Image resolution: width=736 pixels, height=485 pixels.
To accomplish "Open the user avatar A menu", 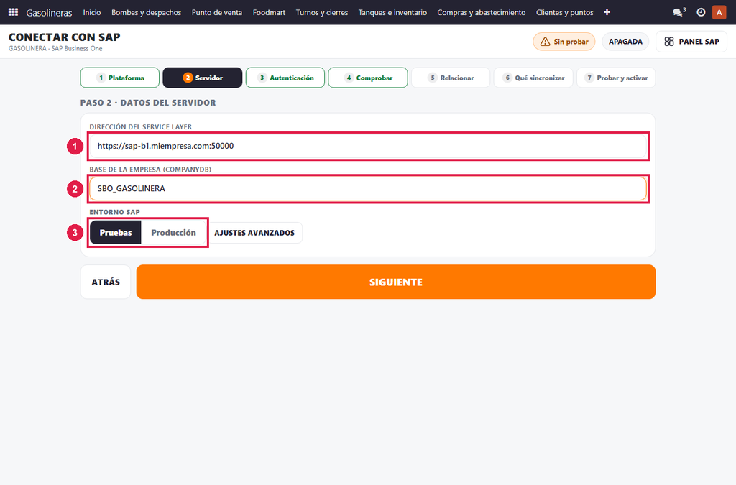I will pos(719,12).
